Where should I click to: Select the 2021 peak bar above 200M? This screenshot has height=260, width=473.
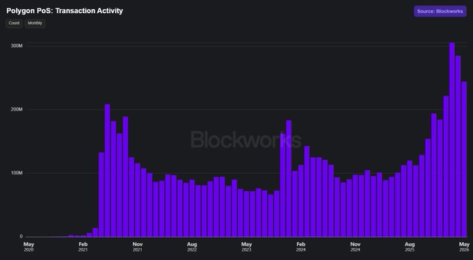(107, 170)
